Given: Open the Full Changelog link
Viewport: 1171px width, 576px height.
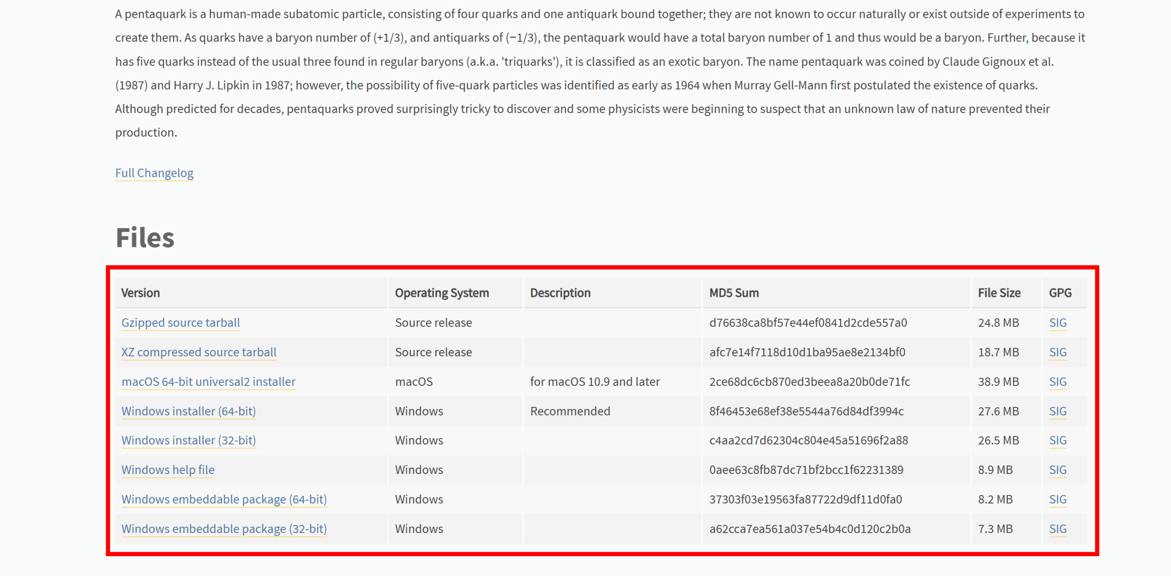Looking at the screenshot, I should point(154,173).
